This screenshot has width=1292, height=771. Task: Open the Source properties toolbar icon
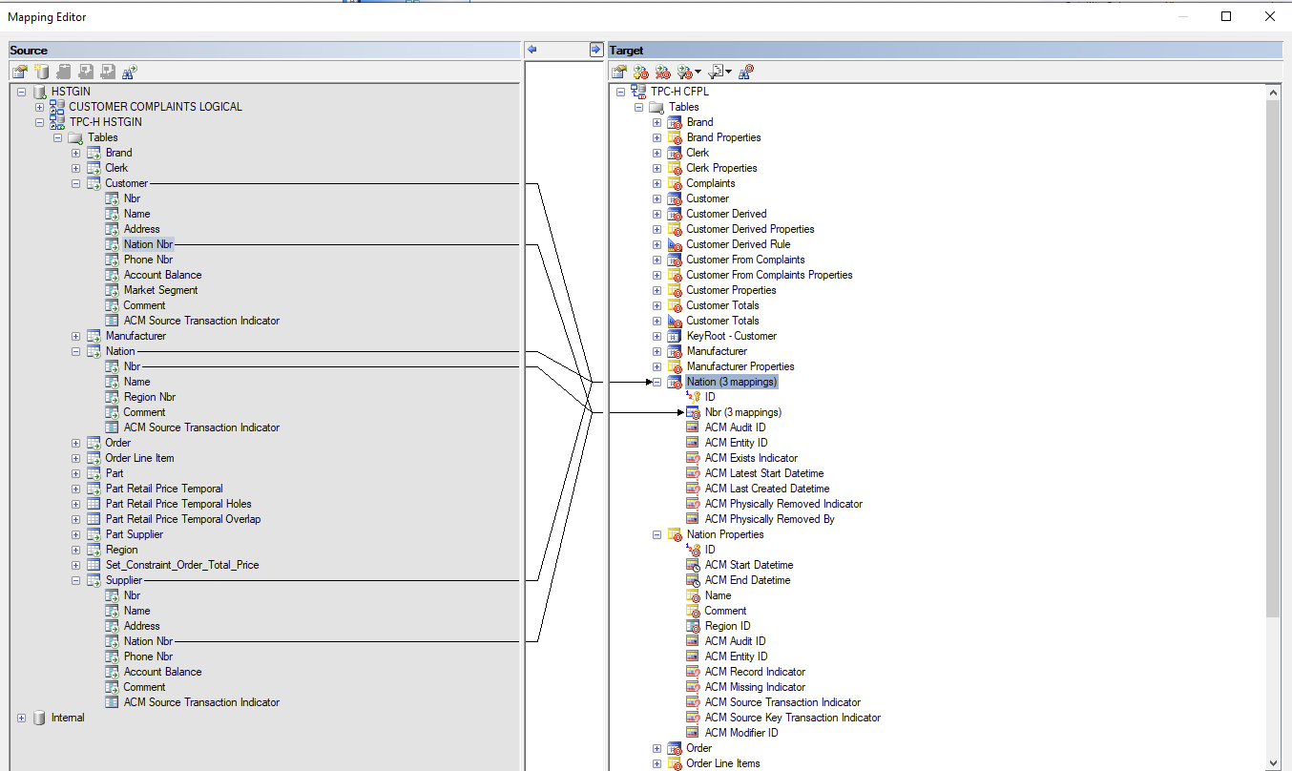coord(18,71)
